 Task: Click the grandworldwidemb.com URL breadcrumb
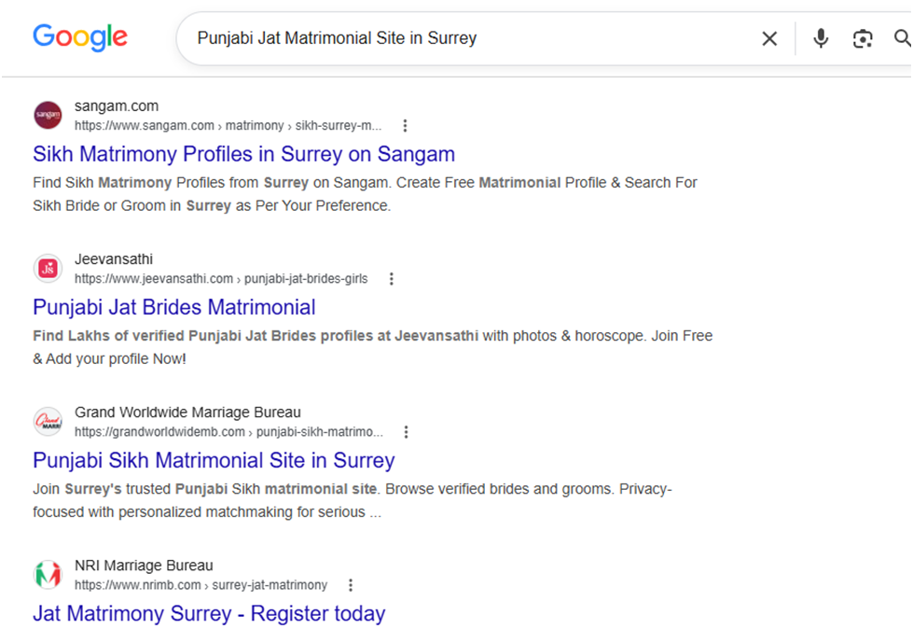tap(228, 432)
